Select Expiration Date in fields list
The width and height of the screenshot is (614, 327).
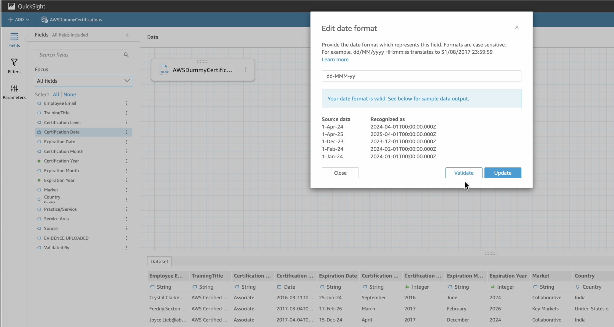[60, 142]
